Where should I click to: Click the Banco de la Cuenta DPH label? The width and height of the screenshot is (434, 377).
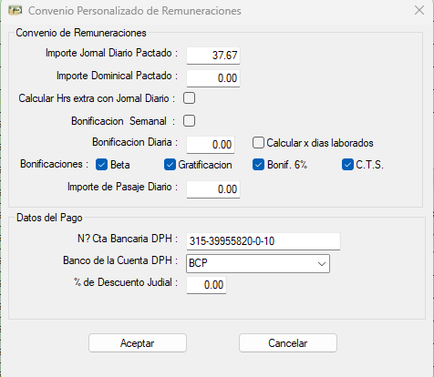[120, 260]
